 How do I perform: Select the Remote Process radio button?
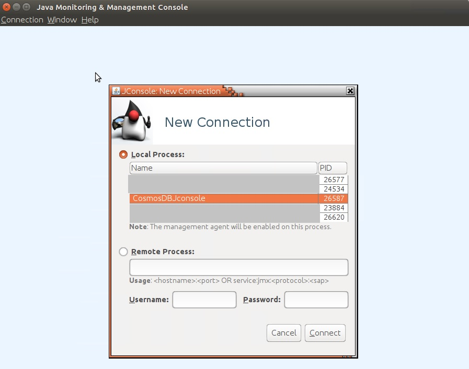pos(123,252)
